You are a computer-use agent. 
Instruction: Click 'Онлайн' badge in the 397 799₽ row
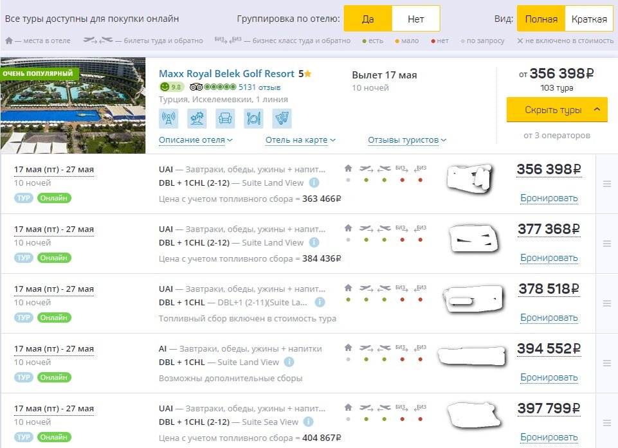(54, 437)
